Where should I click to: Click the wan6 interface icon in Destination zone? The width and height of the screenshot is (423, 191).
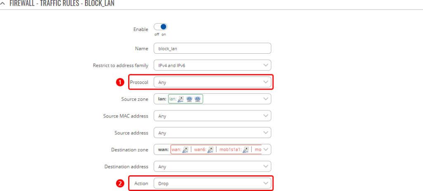pos(211,149)
